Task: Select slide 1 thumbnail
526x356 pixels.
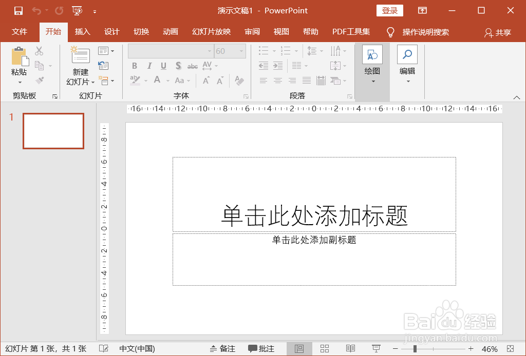Action: click(53, 131)
